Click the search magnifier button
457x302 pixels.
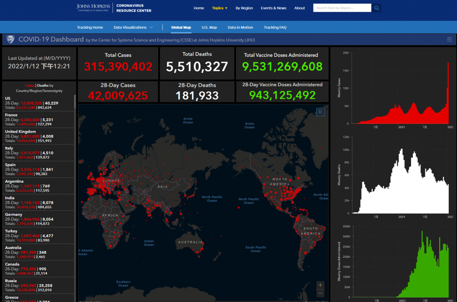[377, 8]
